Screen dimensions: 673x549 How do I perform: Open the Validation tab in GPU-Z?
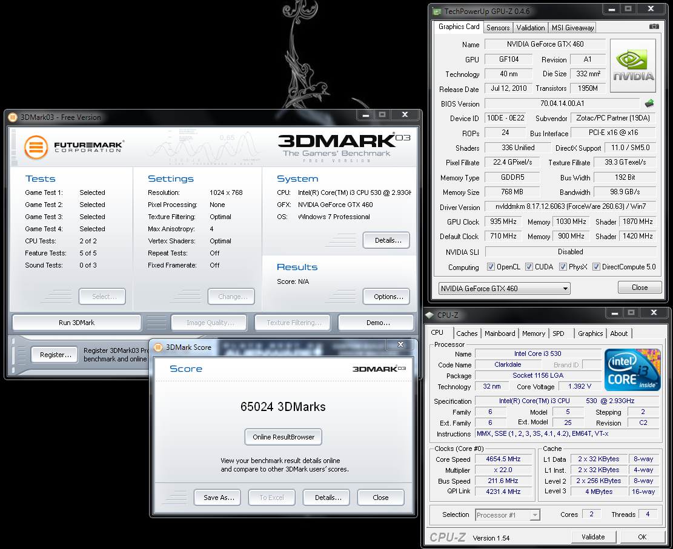[x=531, y=27]
